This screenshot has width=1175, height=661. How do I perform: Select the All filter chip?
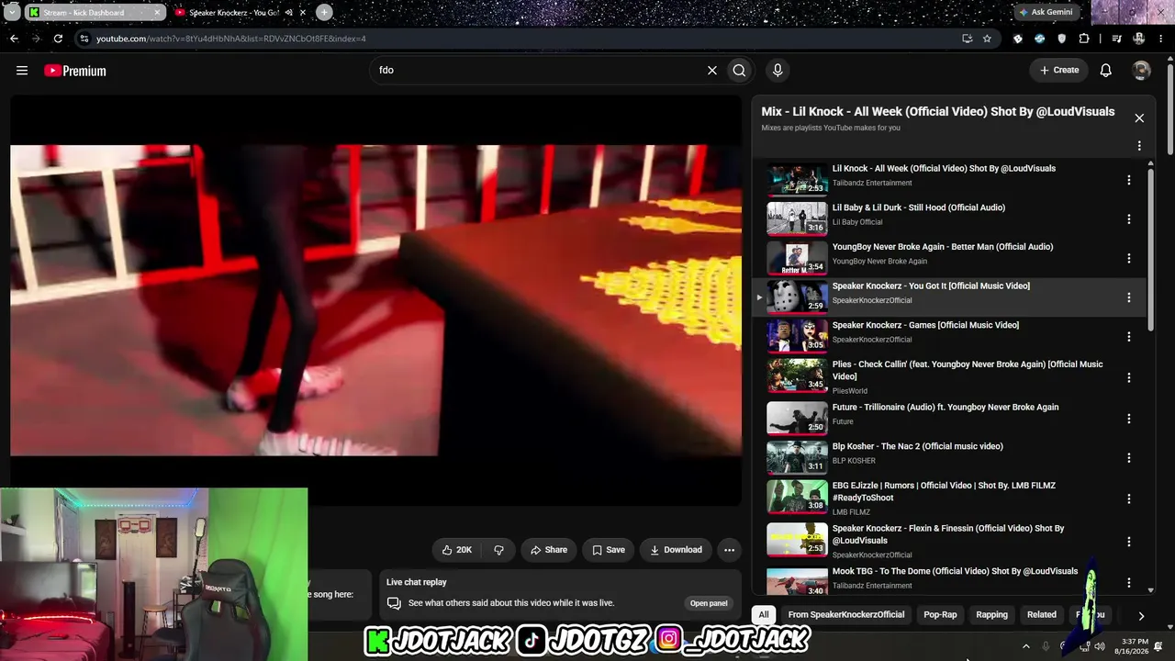click(x=764, y=615)
